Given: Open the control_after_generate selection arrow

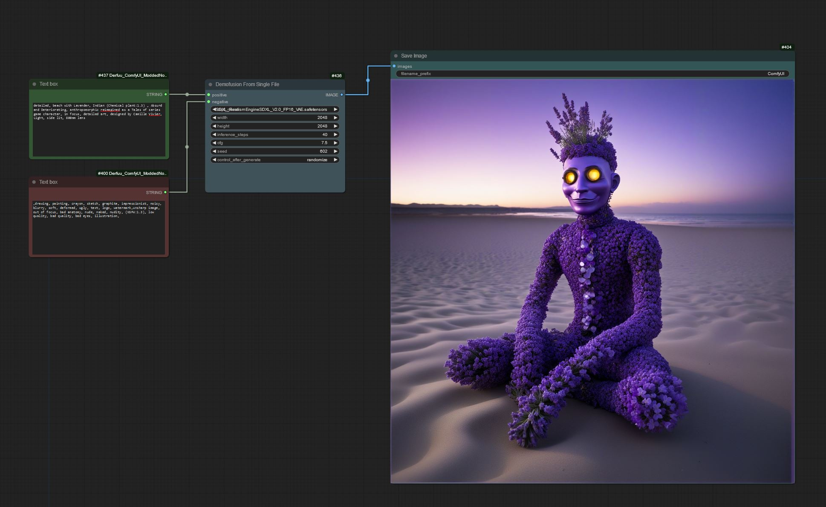Looking at the screenshot, I should tap(336, 159).
